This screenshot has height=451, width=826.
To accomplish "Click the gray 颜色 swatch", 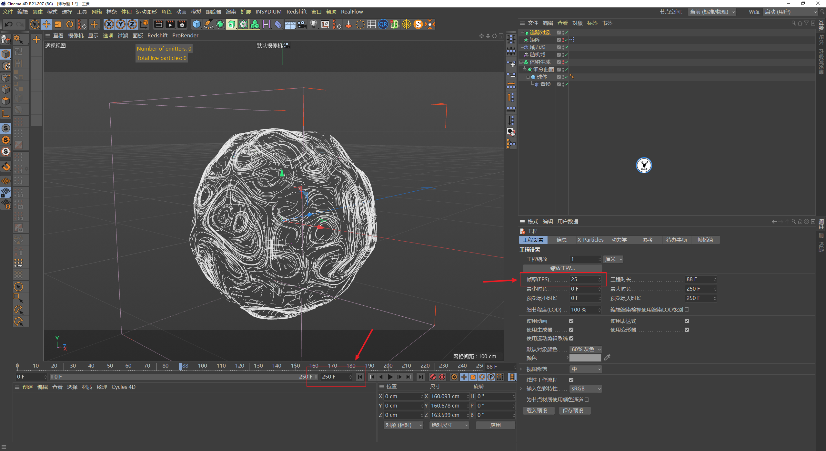I will (x=585, y=358).
